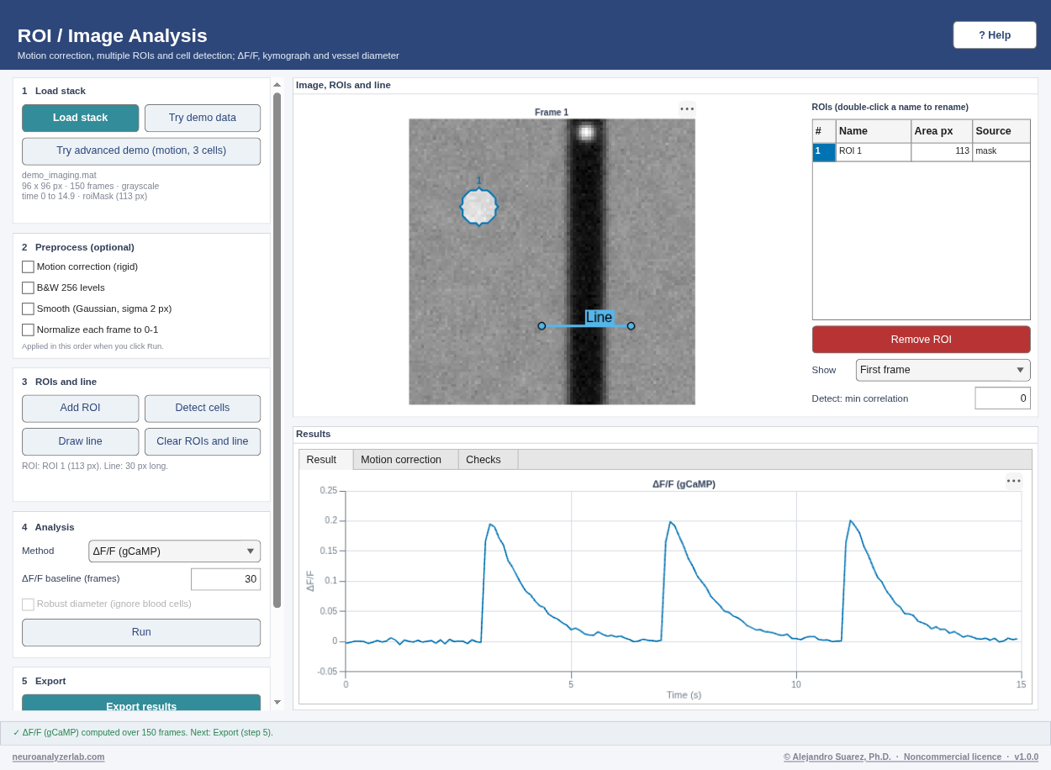Run the analysis
1051x770 pixels.
coord(141,633)
